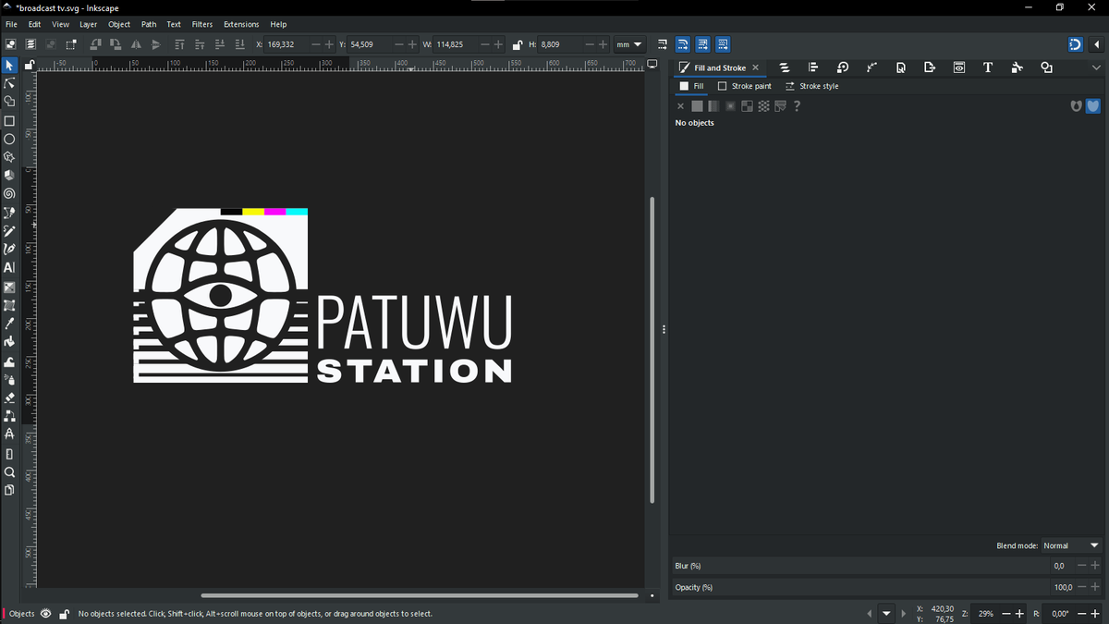Choose pattern fill button
The height and width of the screenshot is (624, 1109).
point(763,106)
